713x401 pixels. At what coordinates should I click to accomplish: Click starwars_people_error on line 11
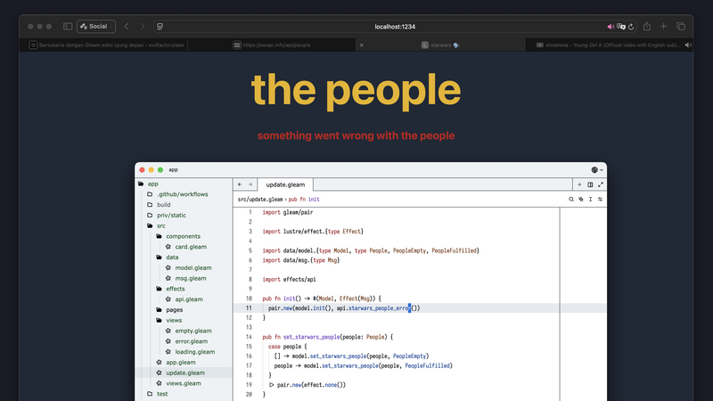[x=378, y=308]
